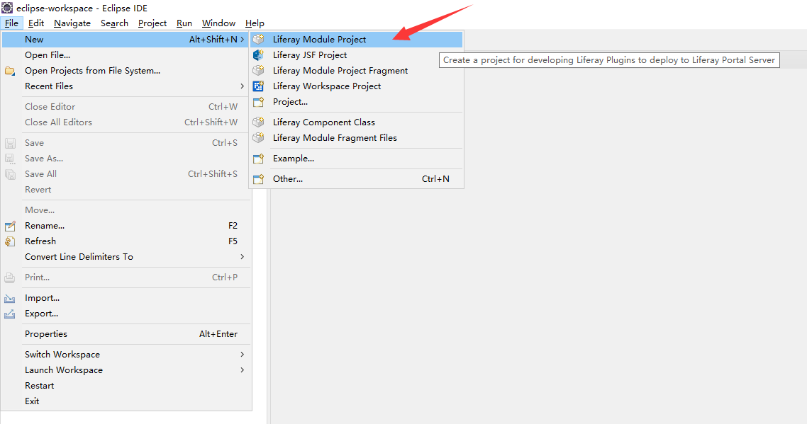The width and height of the screenshot is (807, 424).
Task: Click the New entry label
Action: click(34, 39)
